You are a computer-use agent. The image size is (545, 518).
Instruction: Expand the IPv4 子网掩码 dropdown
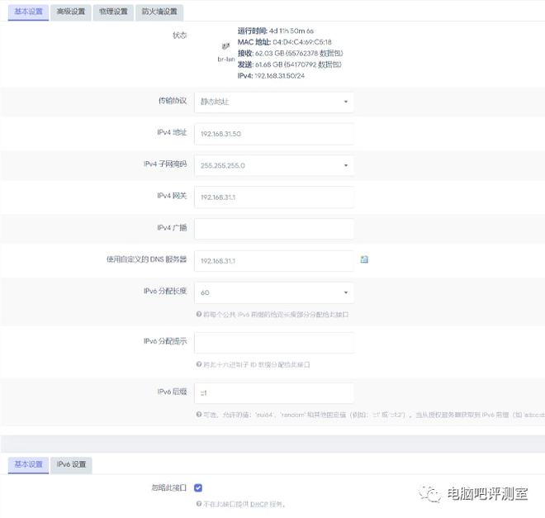pos(274,165)
